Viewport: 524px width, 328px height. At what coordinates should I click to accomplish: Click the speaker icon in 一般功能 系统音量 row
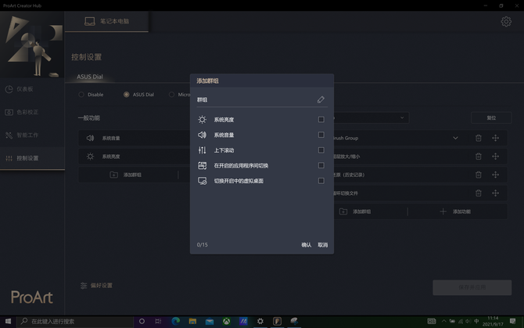90,138
